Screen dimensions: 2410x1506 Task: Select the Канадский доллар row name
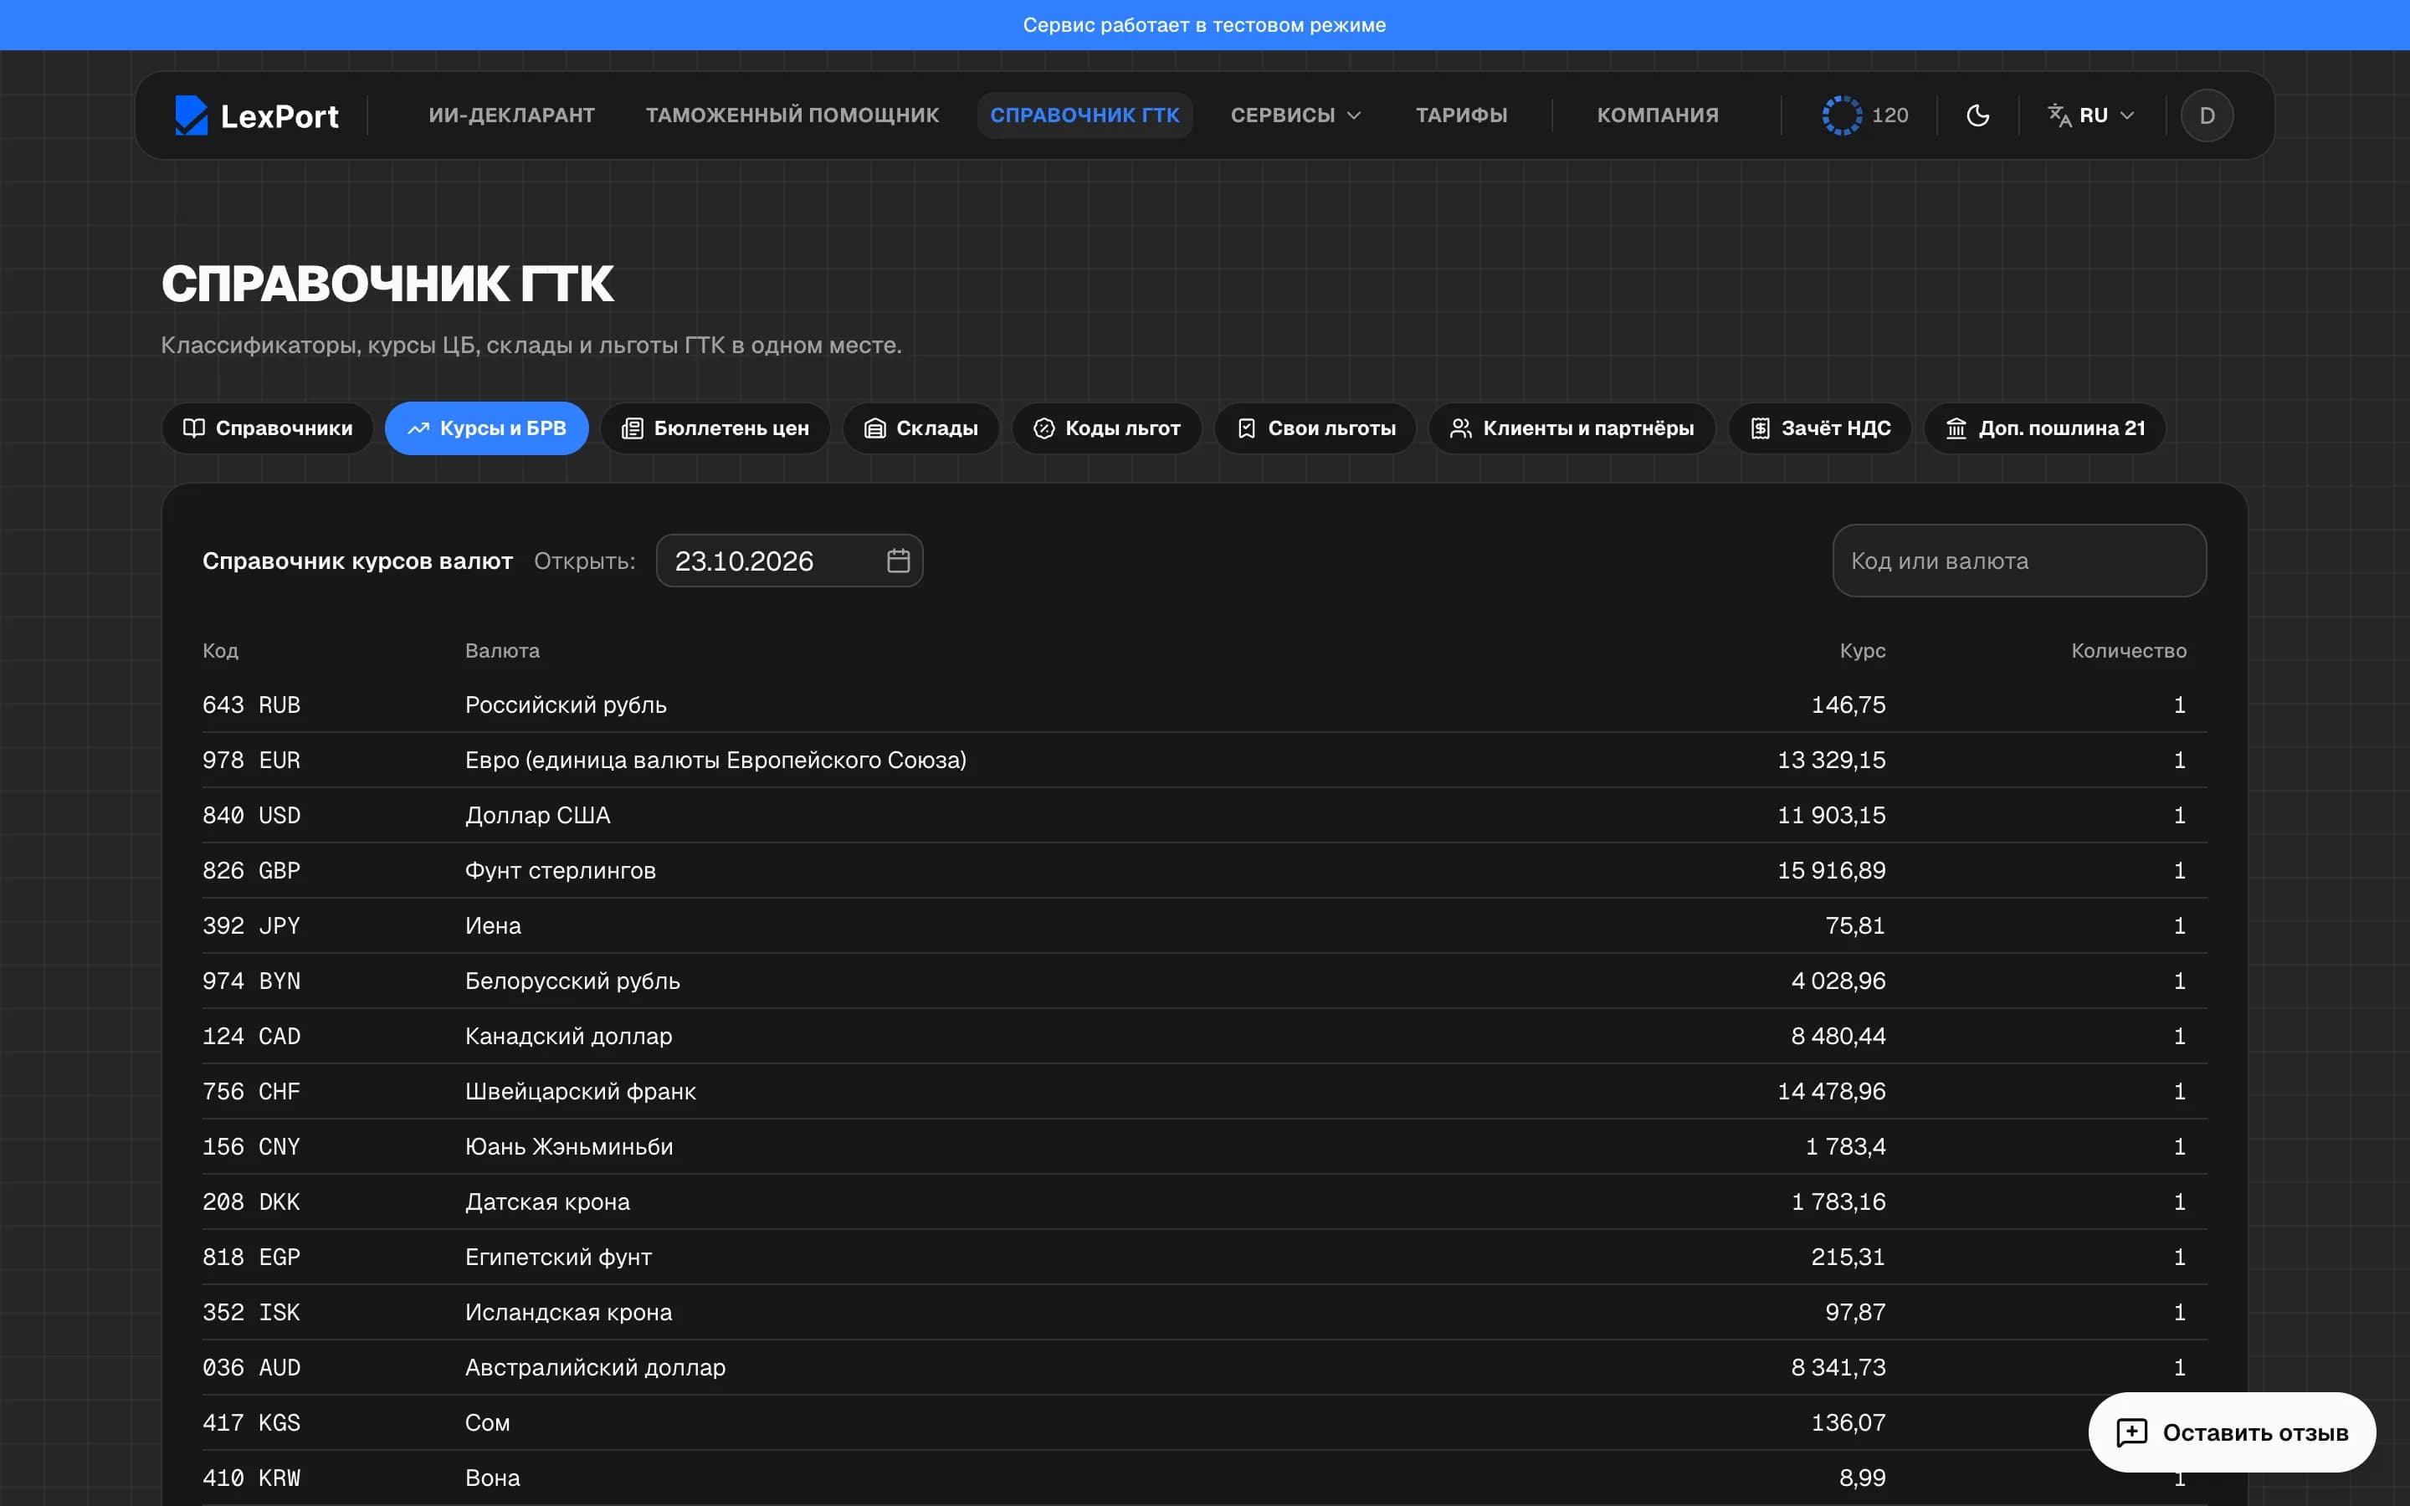click(x=569, y=1037)
